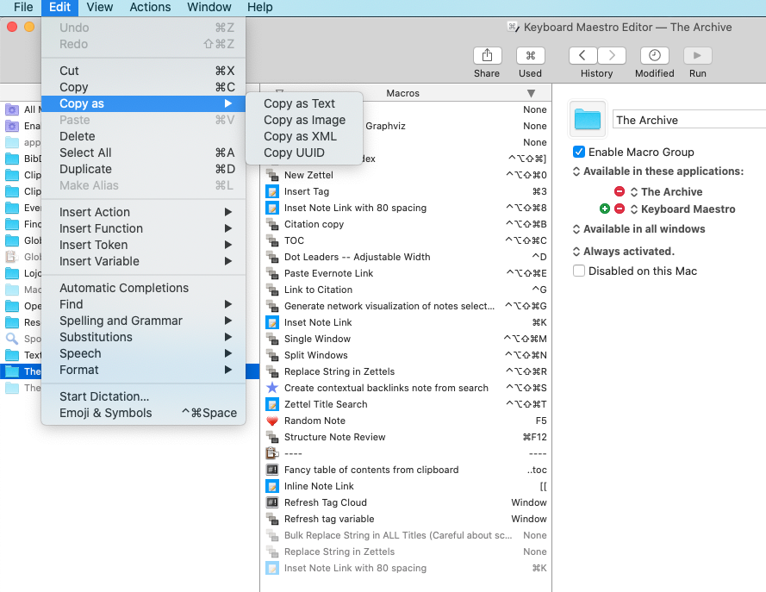Go forward using the History right arrow

click(612, 56)
